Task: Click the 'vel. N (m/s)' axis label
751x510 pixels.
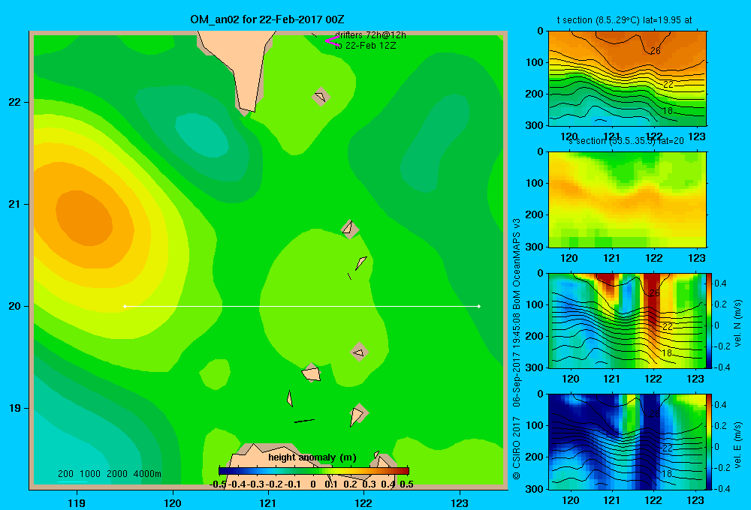Action: pyautogui.click(x=738, y=323)
